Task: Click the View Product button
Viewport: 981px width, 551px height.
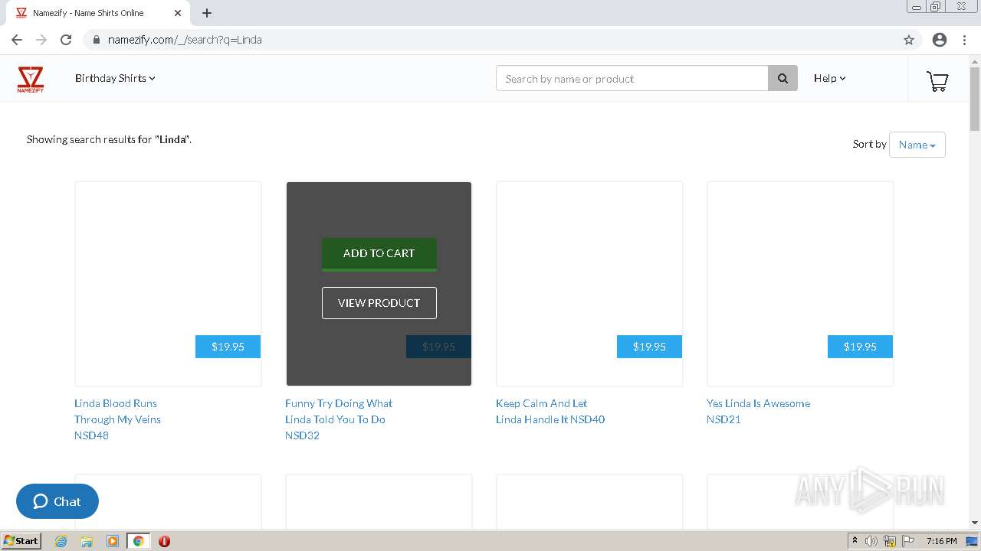Action: [379, 303]
